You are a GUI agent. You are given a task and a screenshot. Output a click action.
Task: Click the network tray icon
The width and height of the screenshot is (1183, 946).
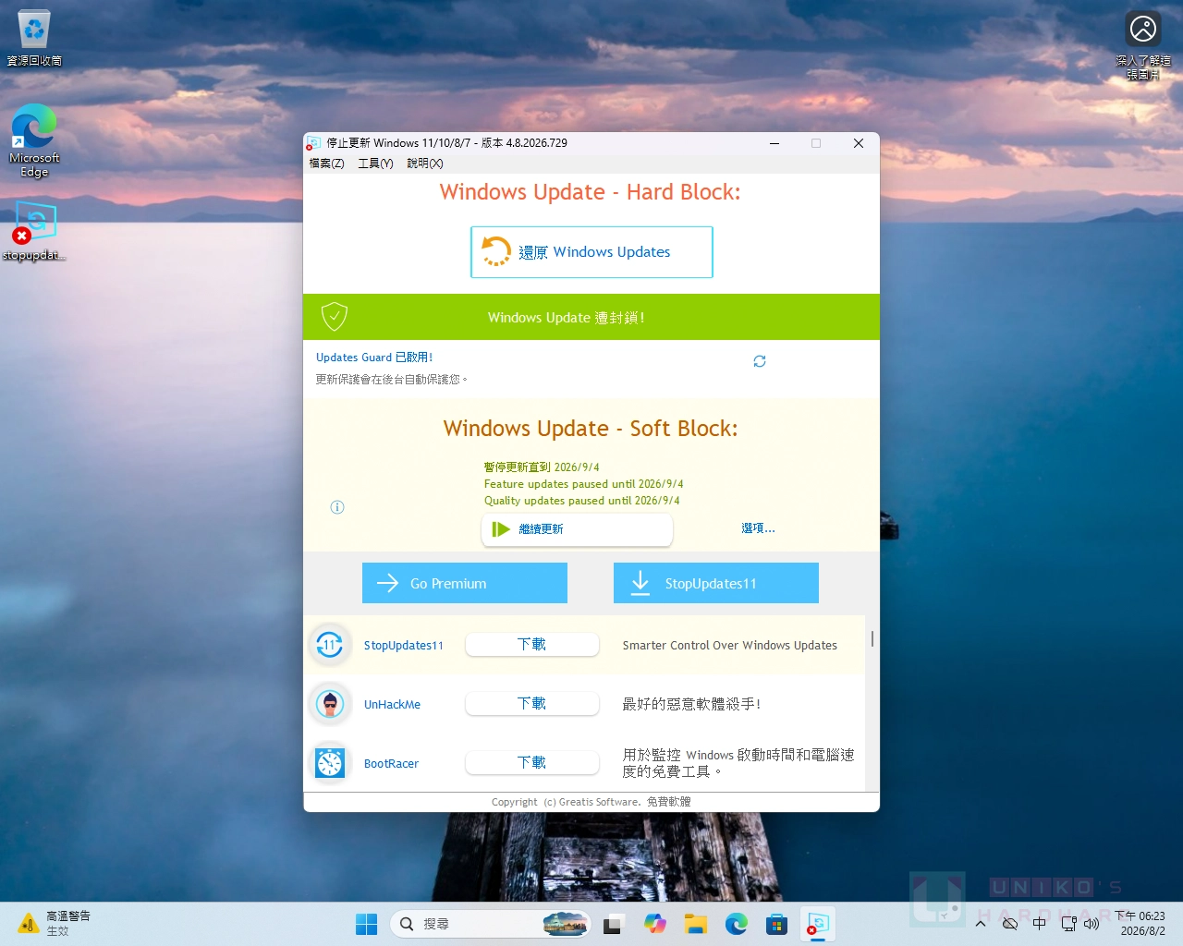[1068, 924]
